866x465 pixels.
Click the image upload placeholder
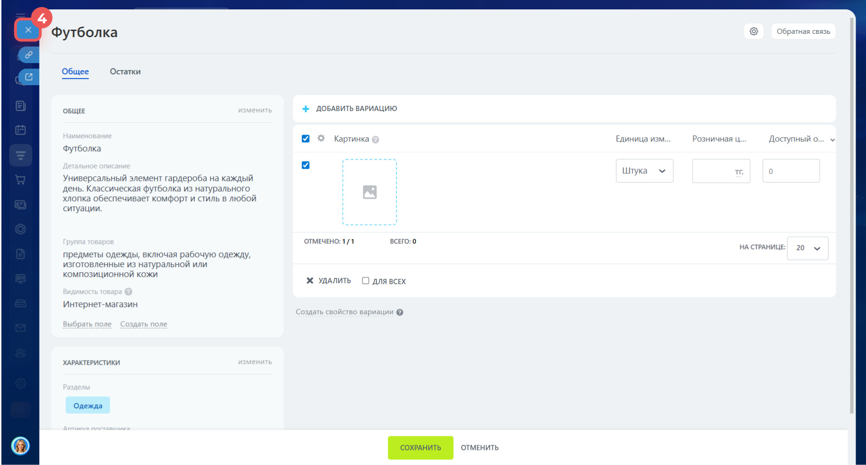(369, 192)
